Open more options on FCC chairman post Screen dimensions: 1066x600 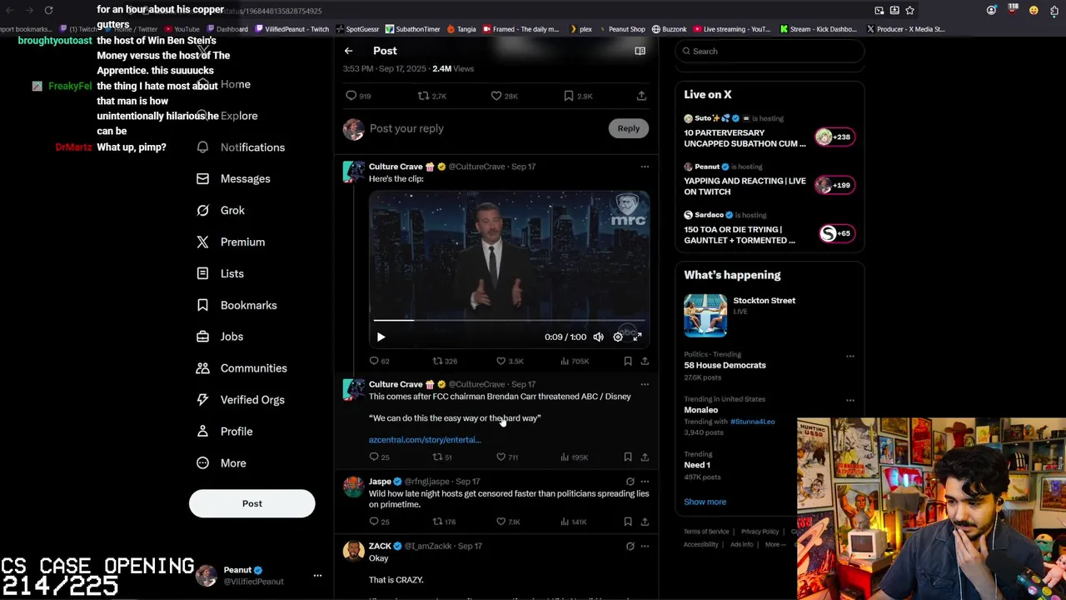[x=645, y=384]
